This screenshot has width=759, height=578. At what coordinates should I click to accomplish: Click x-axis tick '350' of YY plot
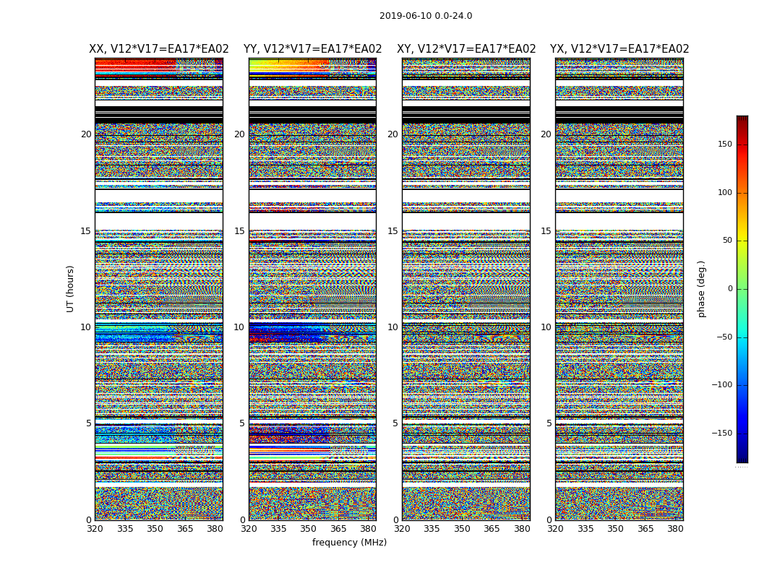click(309, 529)
